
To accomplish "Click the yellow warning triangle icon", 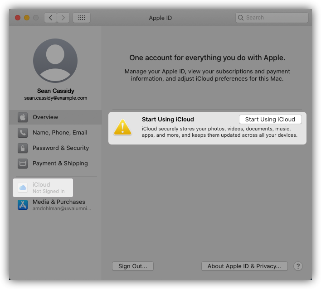I will [122, 127].
